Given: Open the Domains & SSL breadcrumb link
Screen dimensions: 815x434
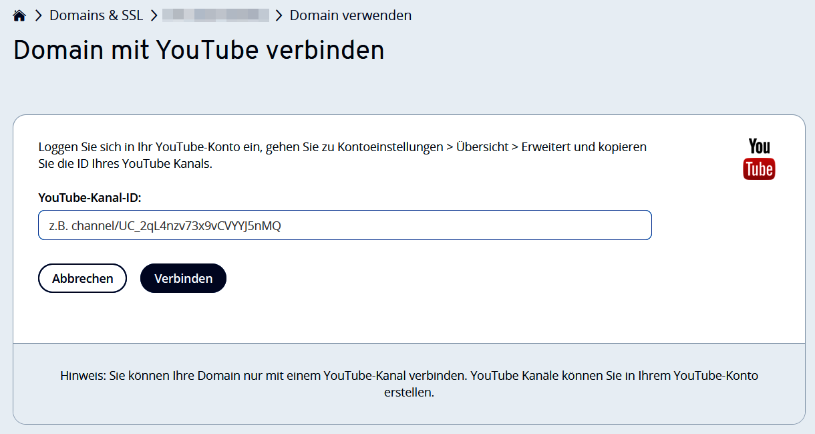Looking at the screenshot, I should coord(96,15).
